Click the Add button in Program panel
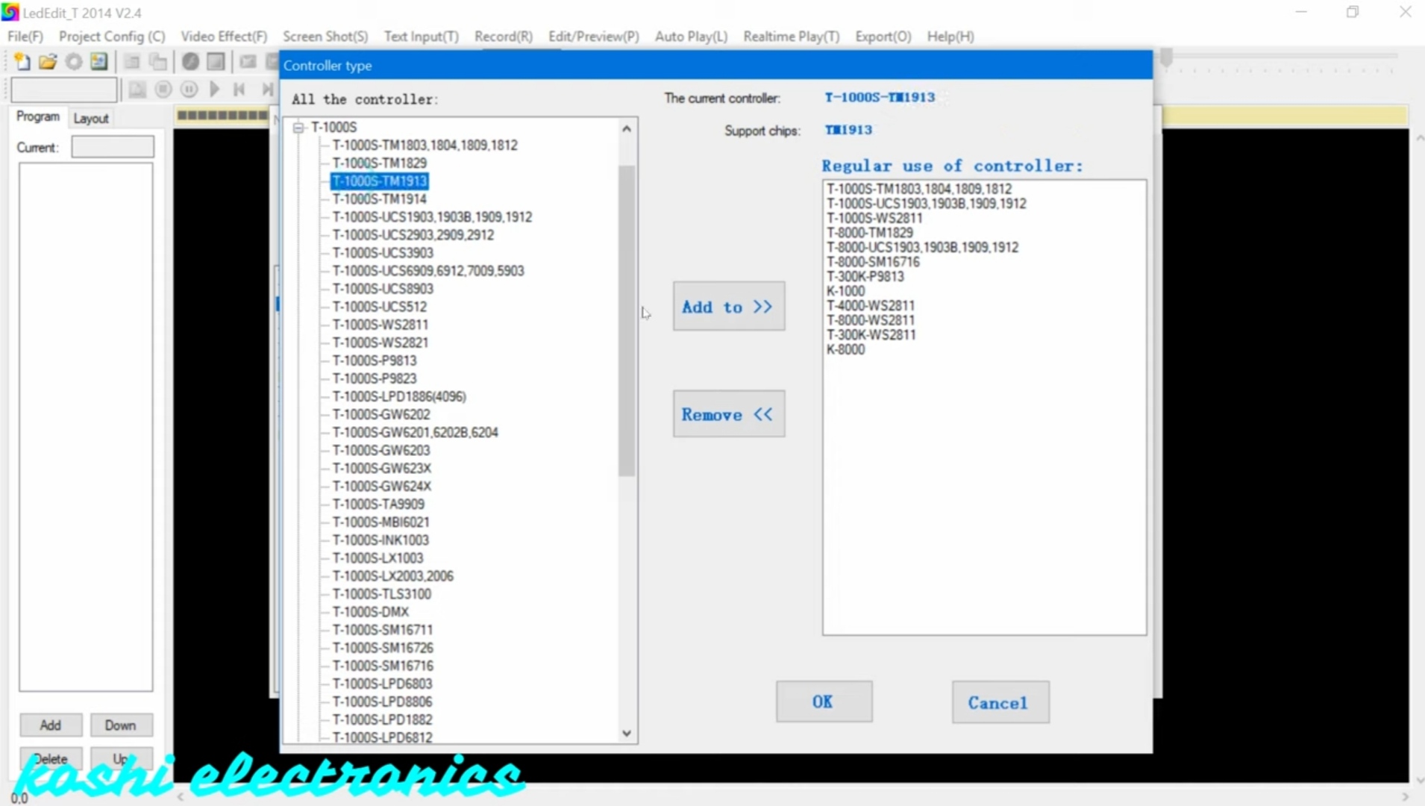This screenshot has height=806, width=1425. click(x=51, y=725)
